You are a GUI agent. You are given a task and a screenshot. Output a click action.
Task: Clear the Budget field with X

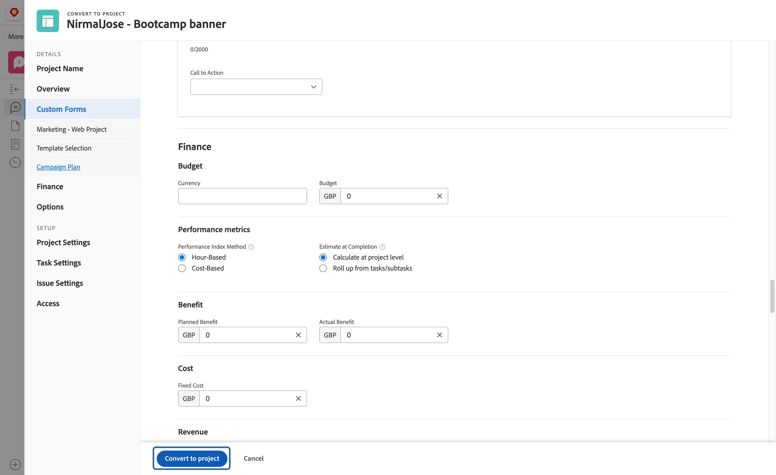[439, 196]
